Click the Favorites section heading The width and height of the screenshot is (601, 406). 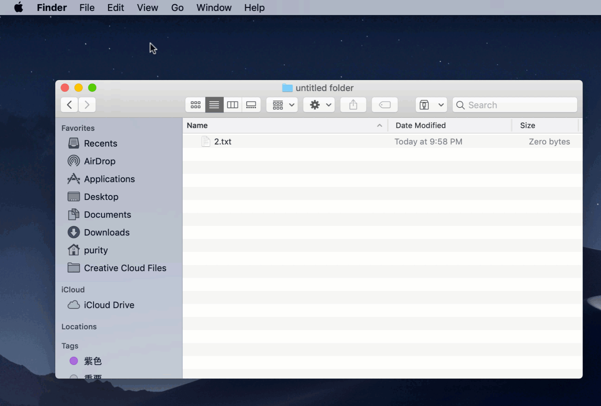[x=78, y=128]
